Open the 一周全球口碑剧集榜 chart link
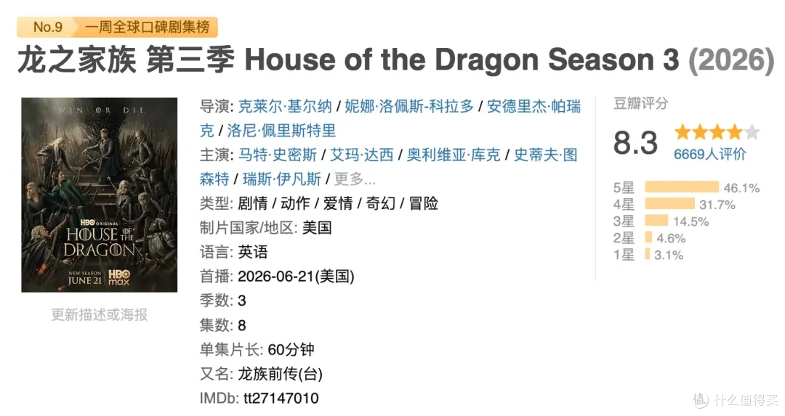The image size is (785, 416). [147, 27]
